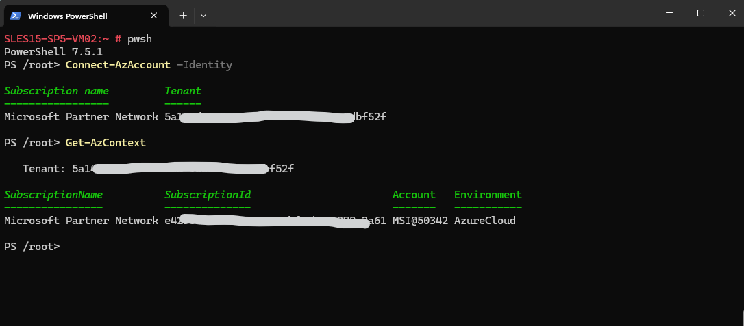Expand the new tab profile dropdown chevron
This screenshot has height=326, width=744.
[203, 16]
